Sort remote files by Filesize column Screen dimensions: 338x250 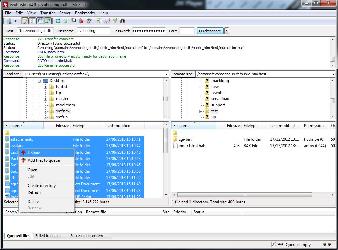pyautogui.click(x=229, y=125)
